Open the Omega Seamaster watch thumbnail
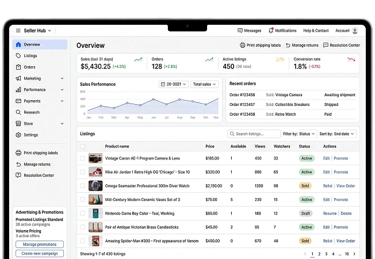Image resolution: width=375 pixels, height=259 pixels. [95, 186]
